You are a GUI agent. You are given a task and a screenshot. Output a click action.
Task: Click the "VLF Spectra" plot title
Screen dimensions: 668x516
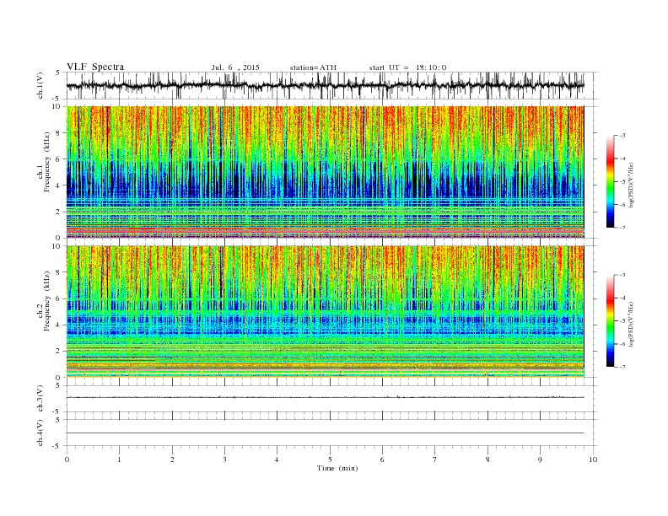point(95,67)
